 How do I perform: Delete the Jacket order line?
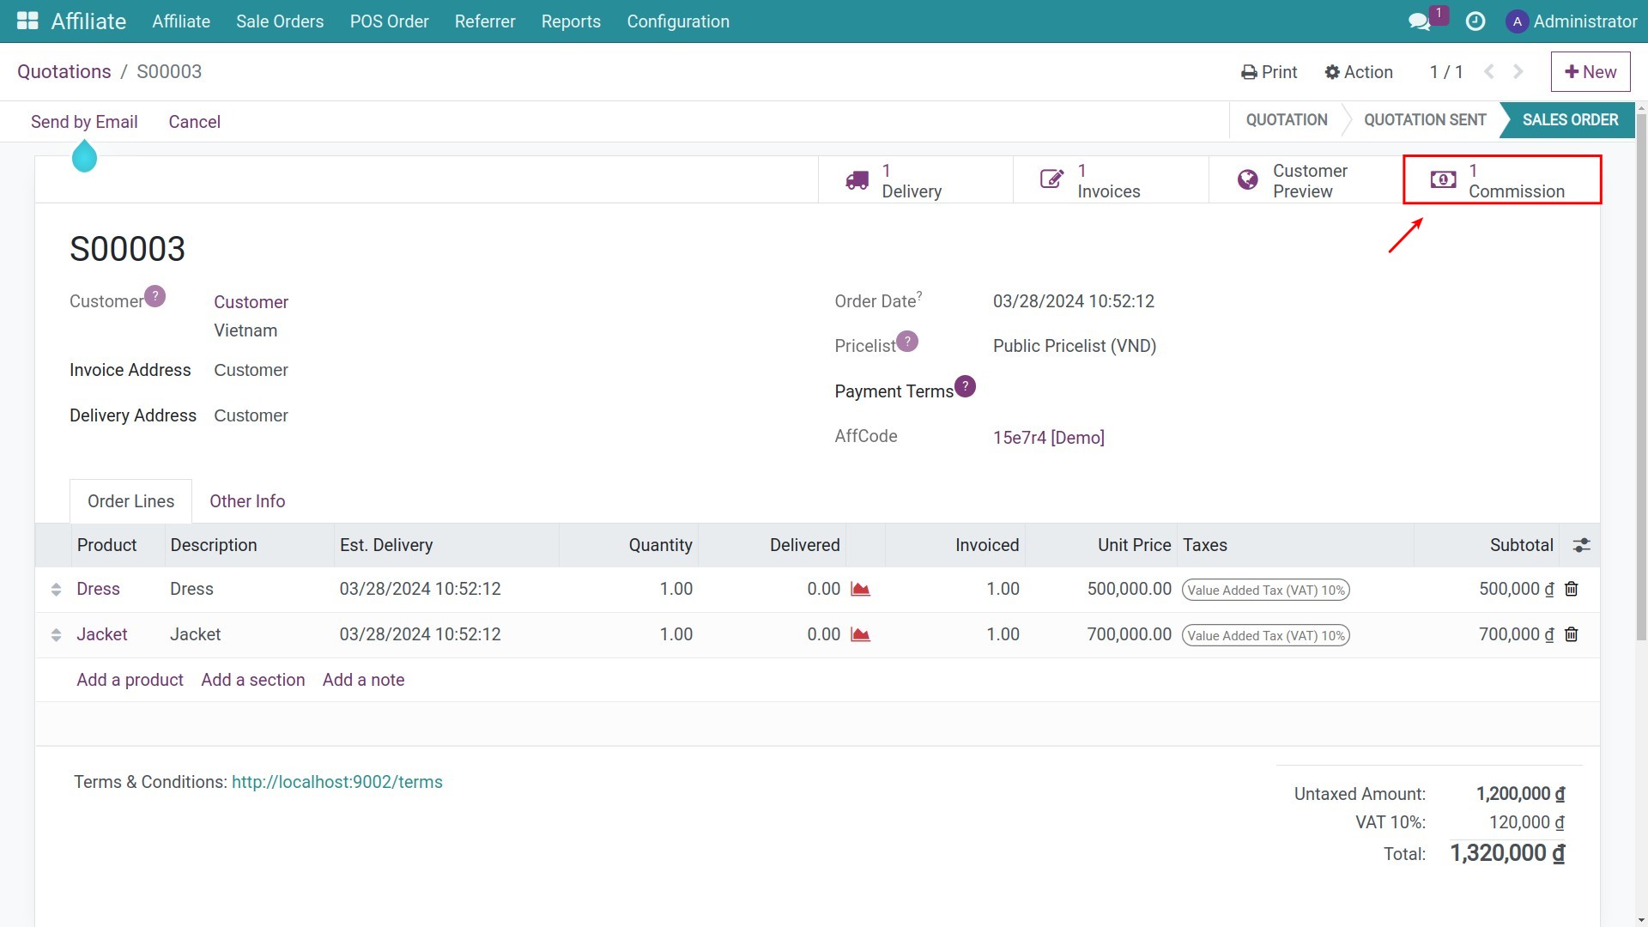click(1572, 634)
